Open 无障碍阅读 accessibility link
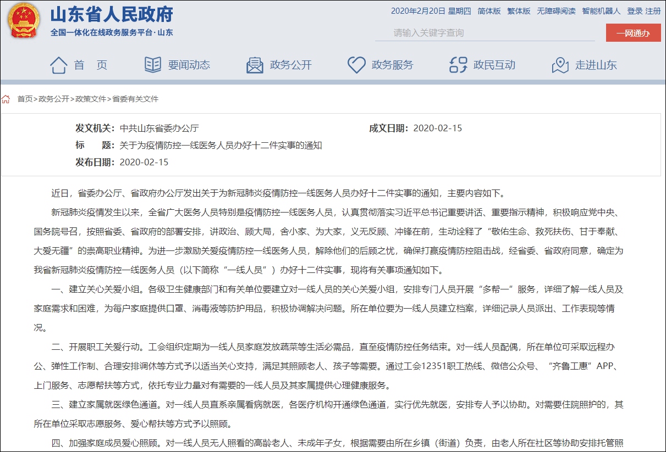Screen dimensions: 666x452 pyautogui.click(x=557, y=11)
